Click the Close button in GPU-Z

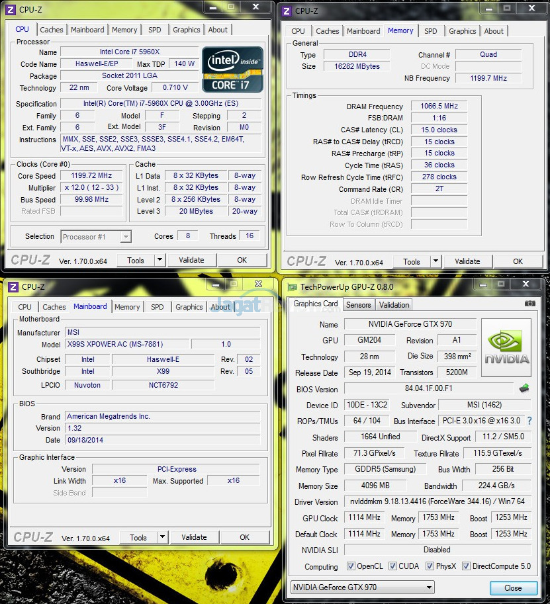pos(513,587)
